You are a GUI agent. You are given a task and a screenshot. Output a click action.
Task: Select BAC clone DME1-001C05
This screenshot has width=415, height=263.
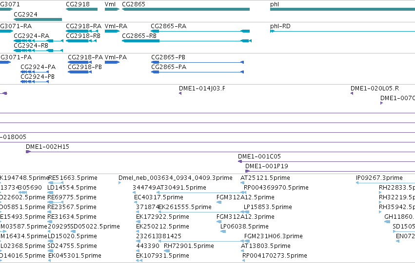(326, 162)
